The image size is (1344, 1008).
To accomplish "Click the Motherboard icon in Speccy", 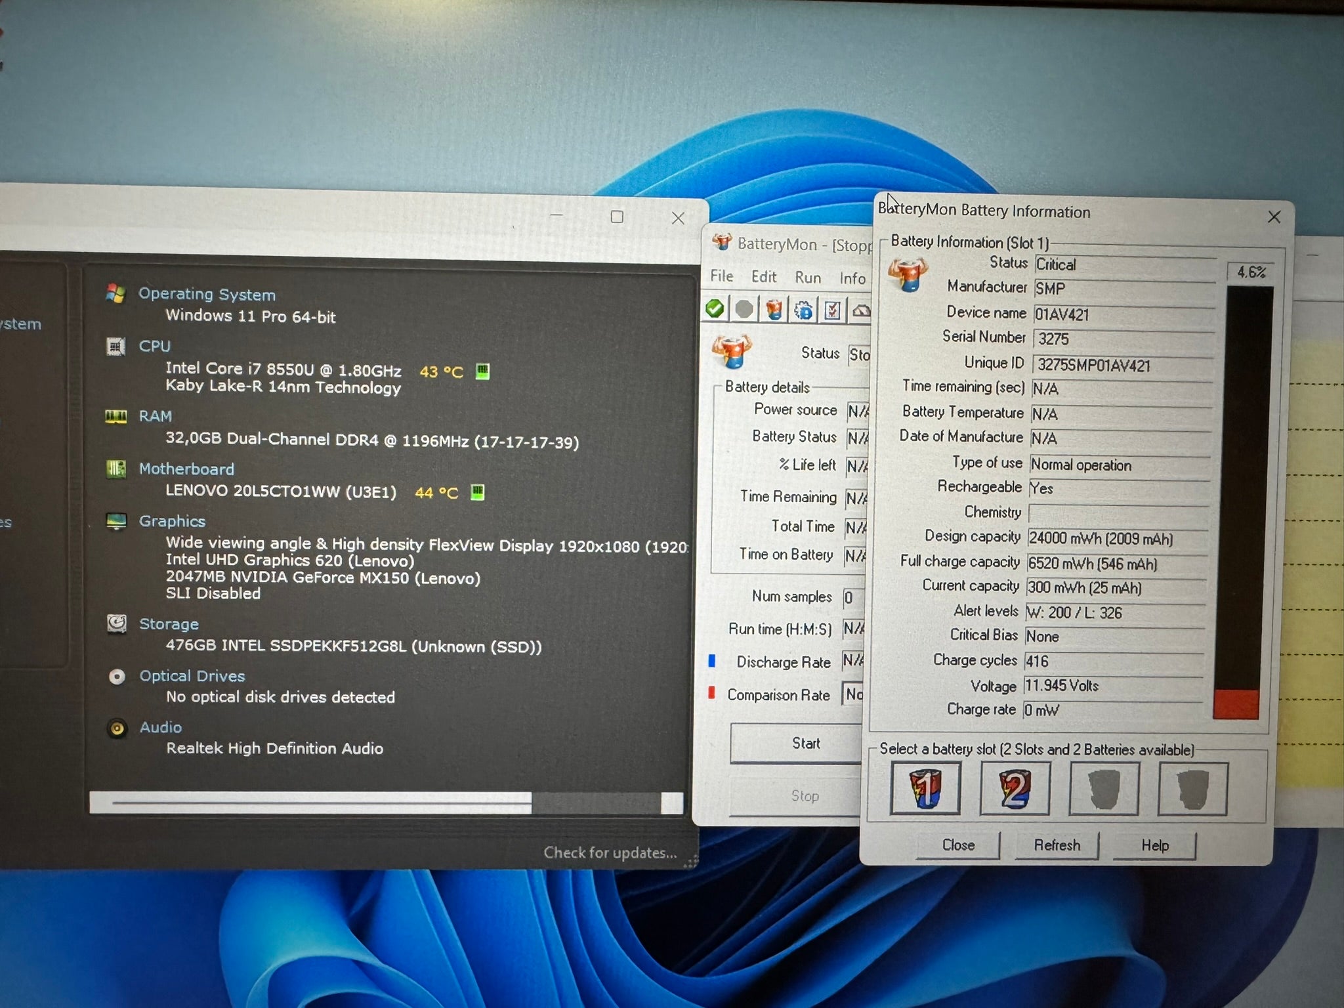I will pos(116,469).
